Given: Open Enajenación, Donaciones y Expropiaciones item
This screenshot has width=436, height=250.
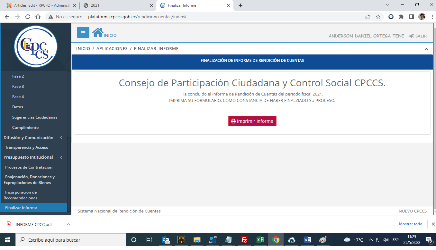Looking at the screenshot, I should pos(29,180).
